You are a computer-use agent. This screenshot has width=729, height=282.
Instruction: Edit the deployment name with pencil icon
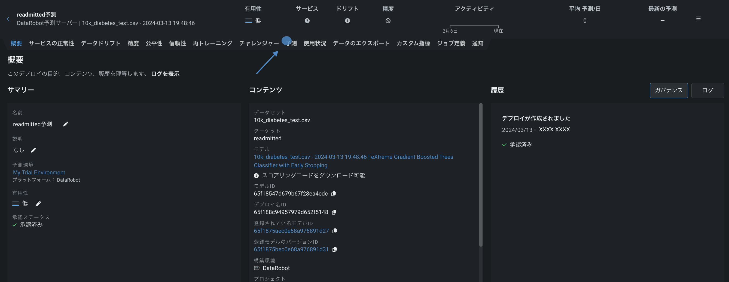click(65, 124)
